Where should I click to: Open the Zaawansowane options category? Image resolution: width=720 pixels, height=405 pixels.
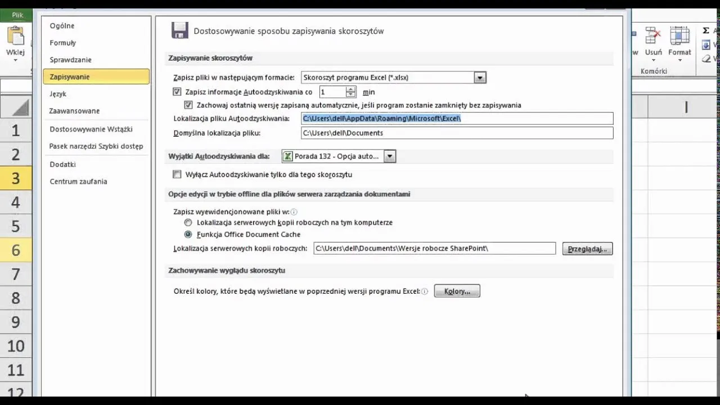coord(96,111)
